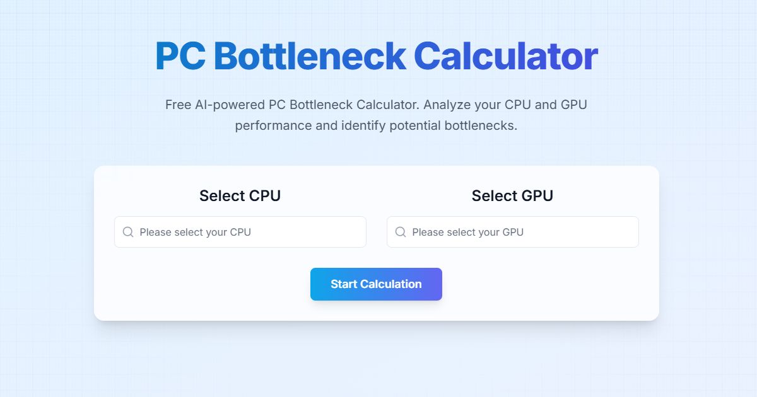Image resolution: width=757 pixels, height=397 pixels.
Task: Click the 'Select GPU' heading
Action: (512, 195)
